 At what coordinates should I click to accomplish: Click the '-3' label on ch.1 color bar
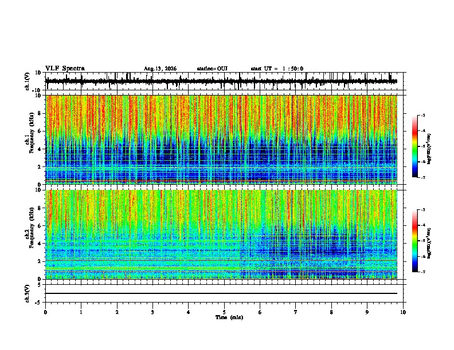point(422,115)
